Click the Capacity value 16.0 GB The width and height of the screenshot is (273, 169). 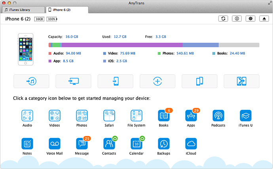(x=72, y=37)
